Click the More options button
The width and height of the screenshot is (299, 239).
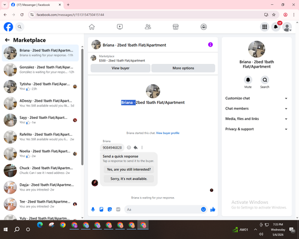(183, 68)
